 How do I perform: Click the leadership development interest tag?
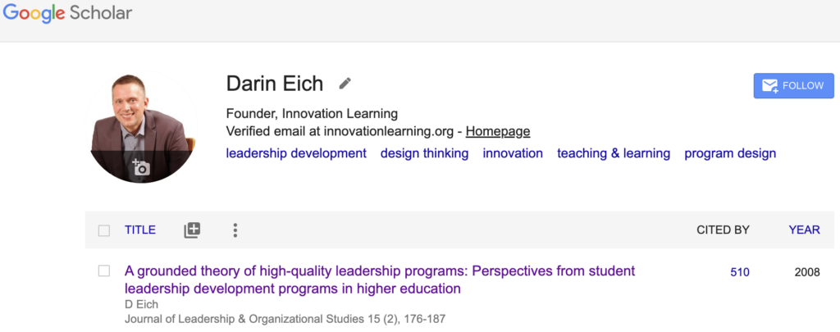(296, 153)
